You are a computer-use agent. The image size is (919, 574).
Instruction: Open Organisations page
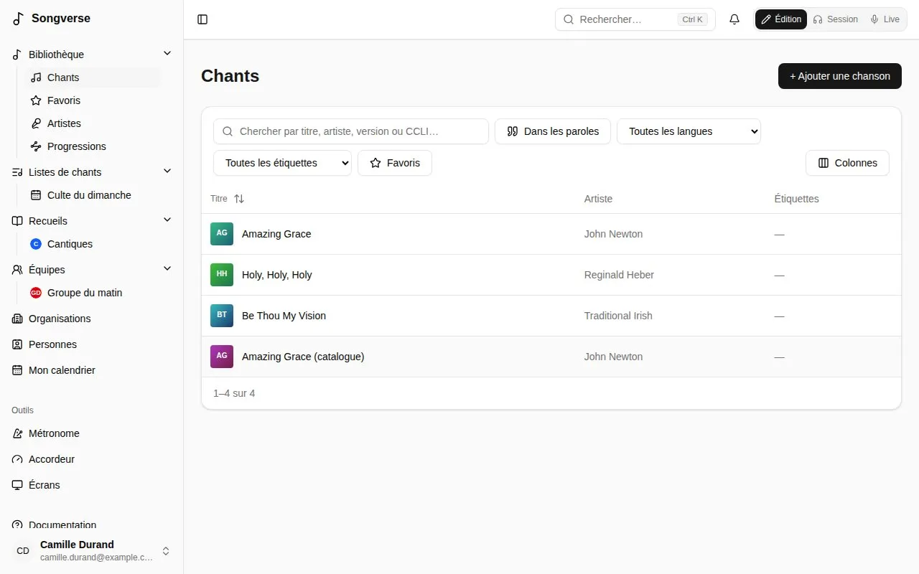[x=92, y=319]
